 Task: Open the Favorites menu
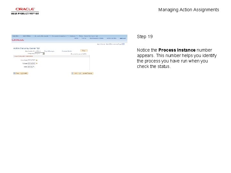[x=16, y=36]
